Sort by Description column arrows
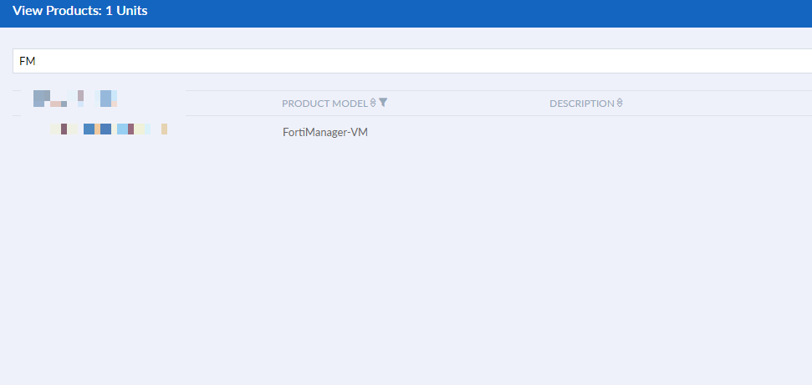Image resolution: width=812 pixels, height=385 pixels. (620, 103)
